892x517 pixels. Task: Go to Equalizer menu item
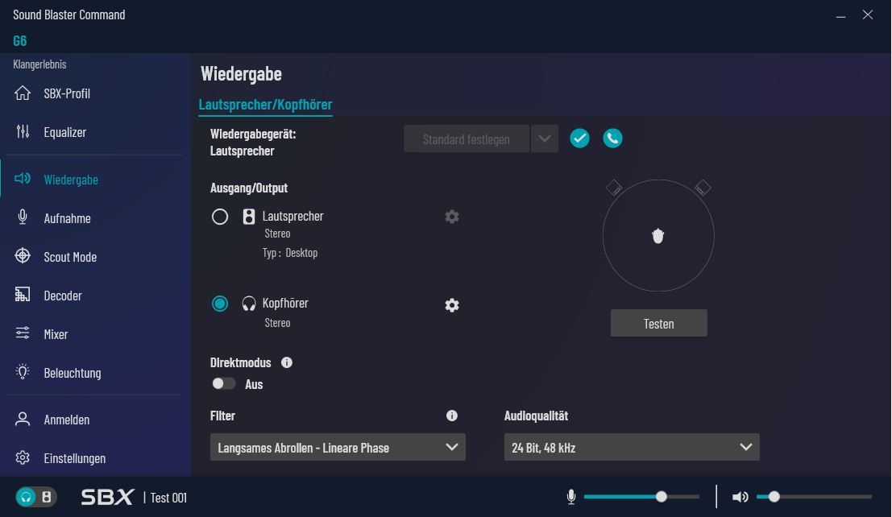pos(64,132)
